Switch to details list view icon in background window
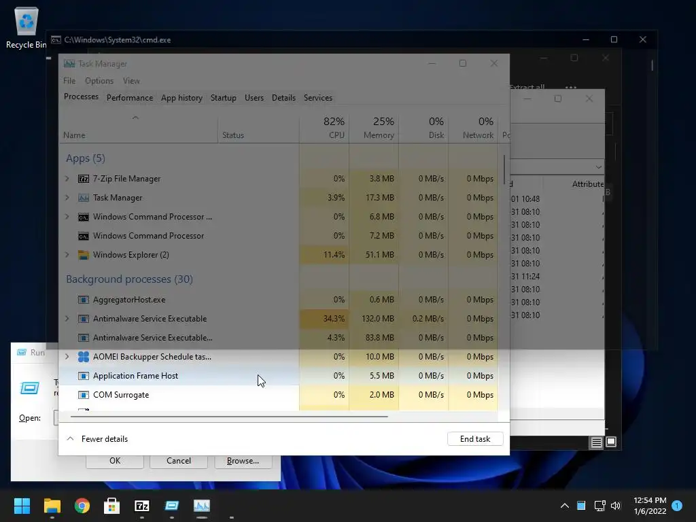The width and height of the screenshot is (696, 522). pos(596,442)
